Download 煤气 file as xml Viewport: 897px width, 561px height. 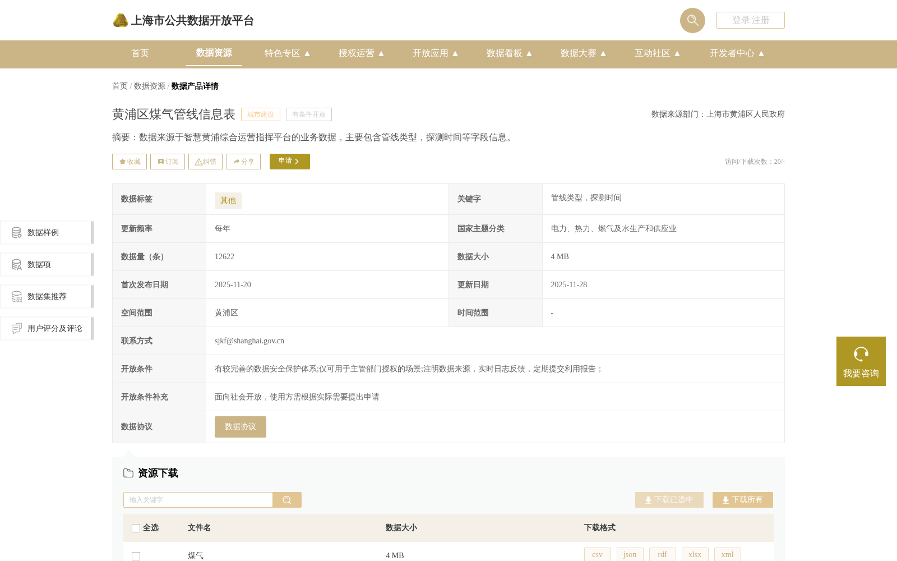pos(728,554)
